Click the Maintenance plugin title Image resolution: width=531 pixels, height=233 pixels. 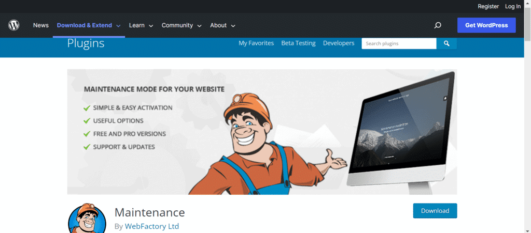coord(150,212)
